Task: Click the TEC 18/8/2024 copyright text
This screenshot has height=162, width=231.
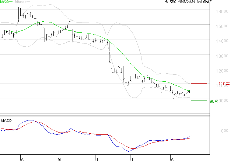Action: click(x=188, y=2)
